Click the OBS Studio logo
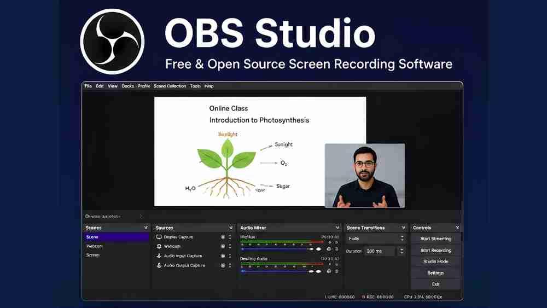The image size is (547, 308). 112,42
